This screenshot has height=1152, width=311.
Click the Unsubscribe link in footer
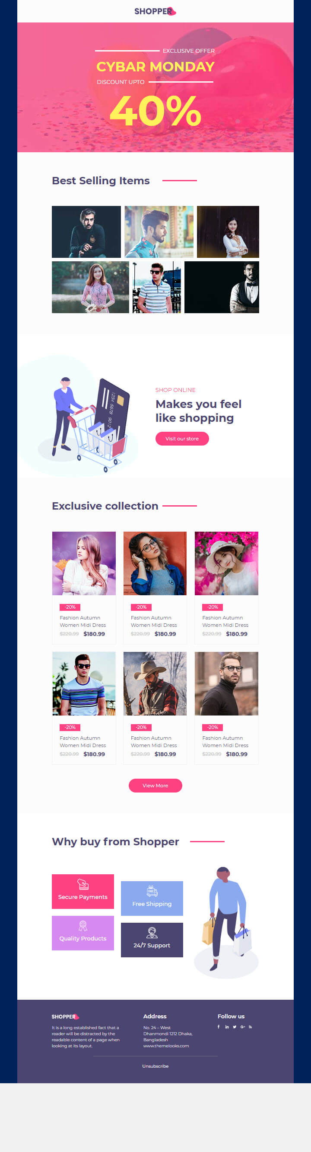(x=155, y=1066)
